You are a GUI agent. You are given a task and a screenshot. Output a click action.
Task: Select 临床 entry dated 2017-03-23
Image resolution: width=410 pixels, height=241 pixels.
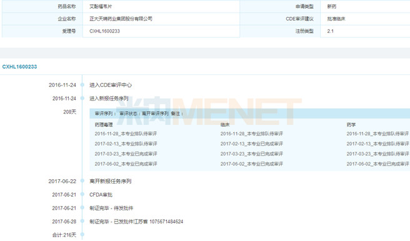(x=251, y=154)
